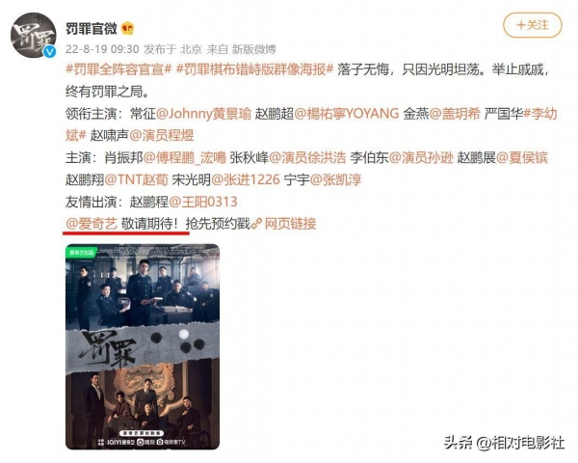Viewport: 578px width, 463px height.
Task: Open mention @Johnny黄景瑜
Action: [x=203, y=114]
